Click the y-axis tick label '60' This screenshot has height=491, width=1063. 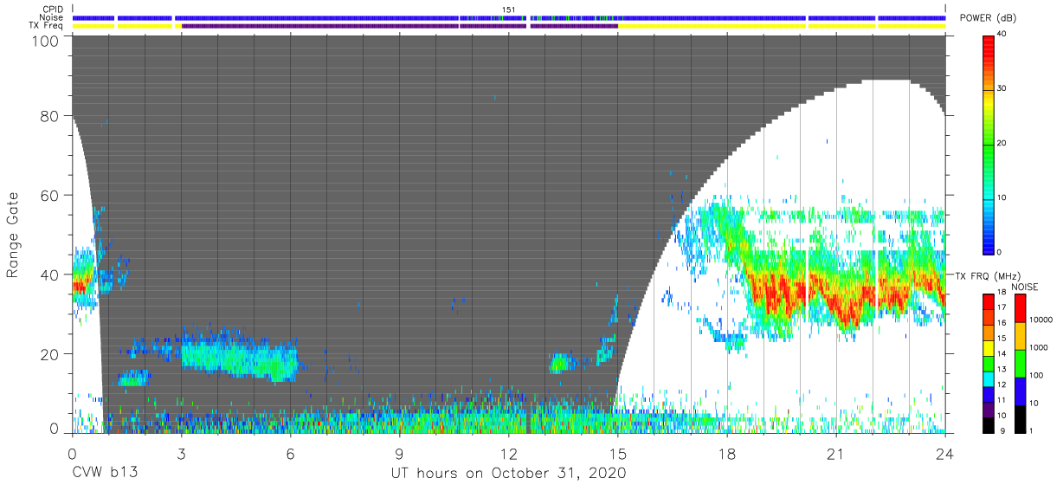click(50, 196)
